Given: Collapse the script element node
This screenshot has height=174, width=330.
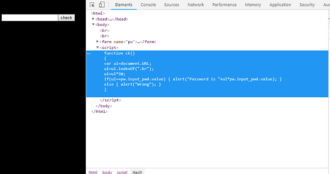Looking at the screenshot, I should tap(98, 47).
